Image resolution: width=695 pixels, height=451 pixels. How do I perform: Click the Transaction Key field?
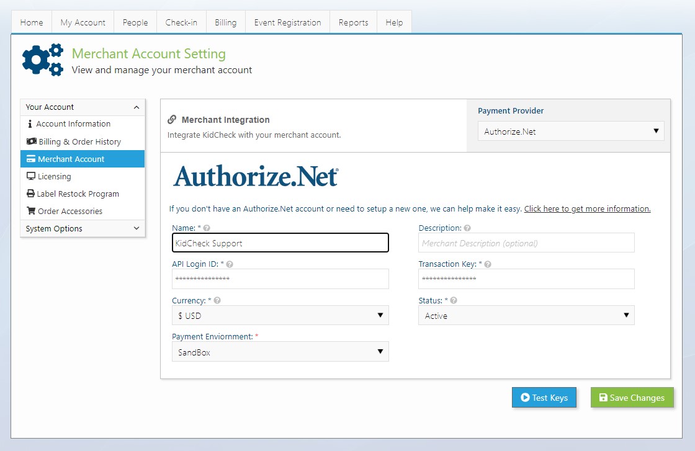coord(526,279)
